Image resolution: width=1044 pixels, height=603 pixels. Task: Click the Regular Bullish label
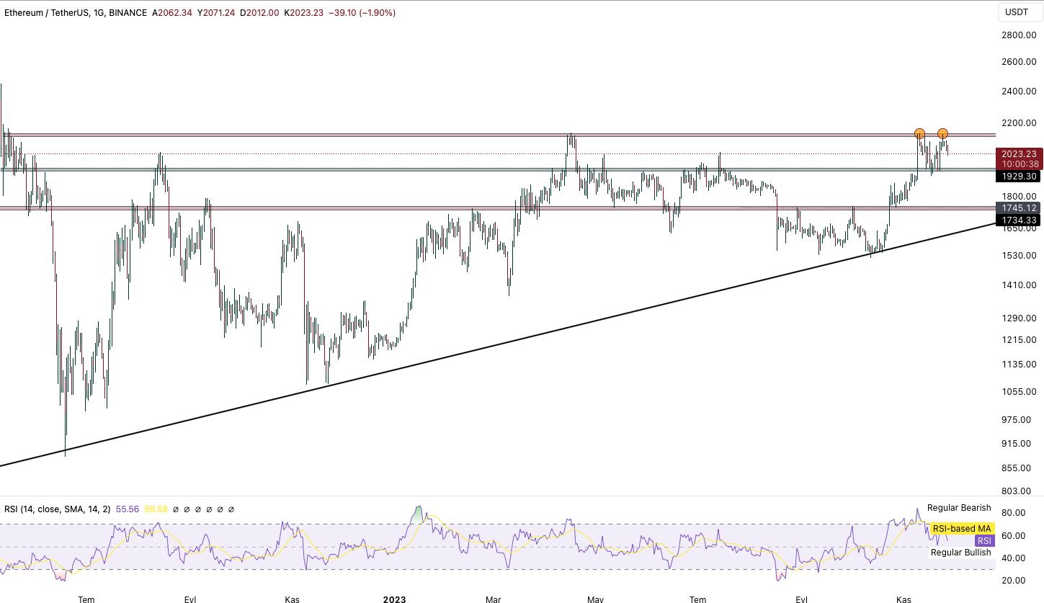click(960, 553)
